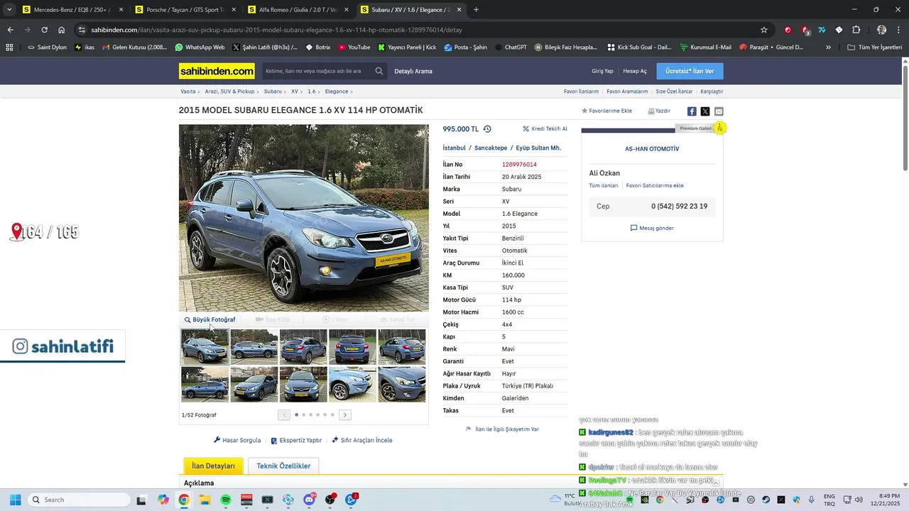Viewport: 909px width, 511px height.
Task: Open browser home page
Action: [62, 30]
